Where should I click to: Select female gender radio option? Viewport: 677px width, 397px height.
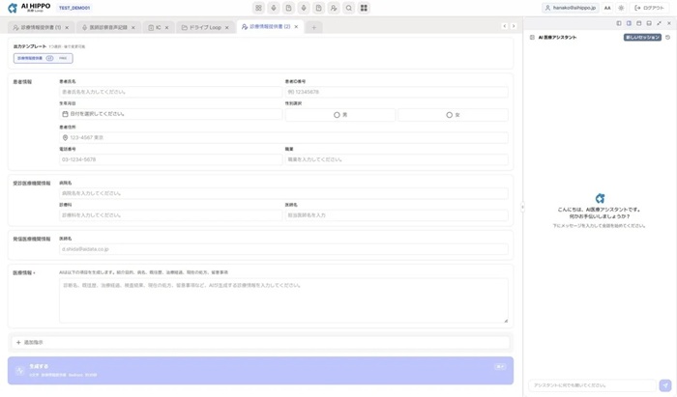click(453, 115)
